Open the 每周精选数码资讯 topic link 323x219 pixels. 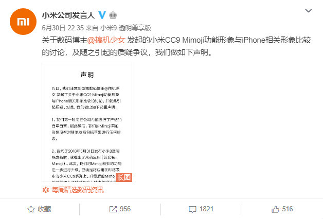tap(78, 190)
